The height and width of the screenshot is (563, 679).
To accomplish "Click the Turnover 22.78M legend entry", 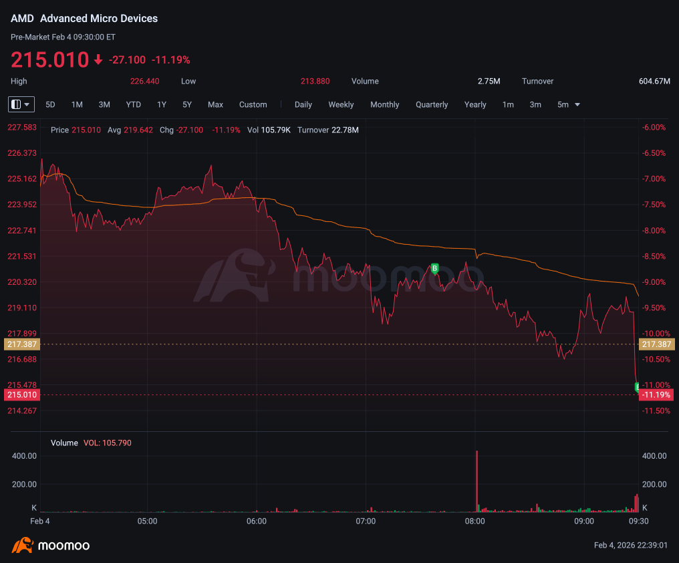I will coord(328,130).
